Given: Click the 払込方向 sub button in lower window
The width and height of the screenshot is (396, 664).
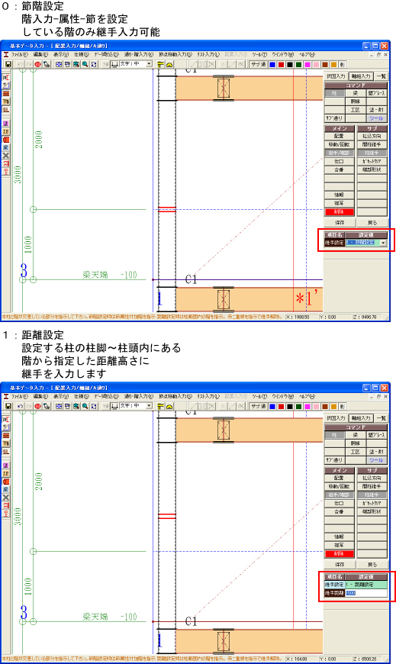Looking at the screenshot, I should tap(372, 478).
